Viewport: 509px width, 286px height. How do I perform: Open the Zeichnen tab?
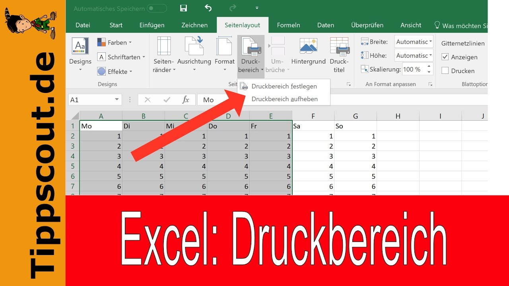pos(194,25)
